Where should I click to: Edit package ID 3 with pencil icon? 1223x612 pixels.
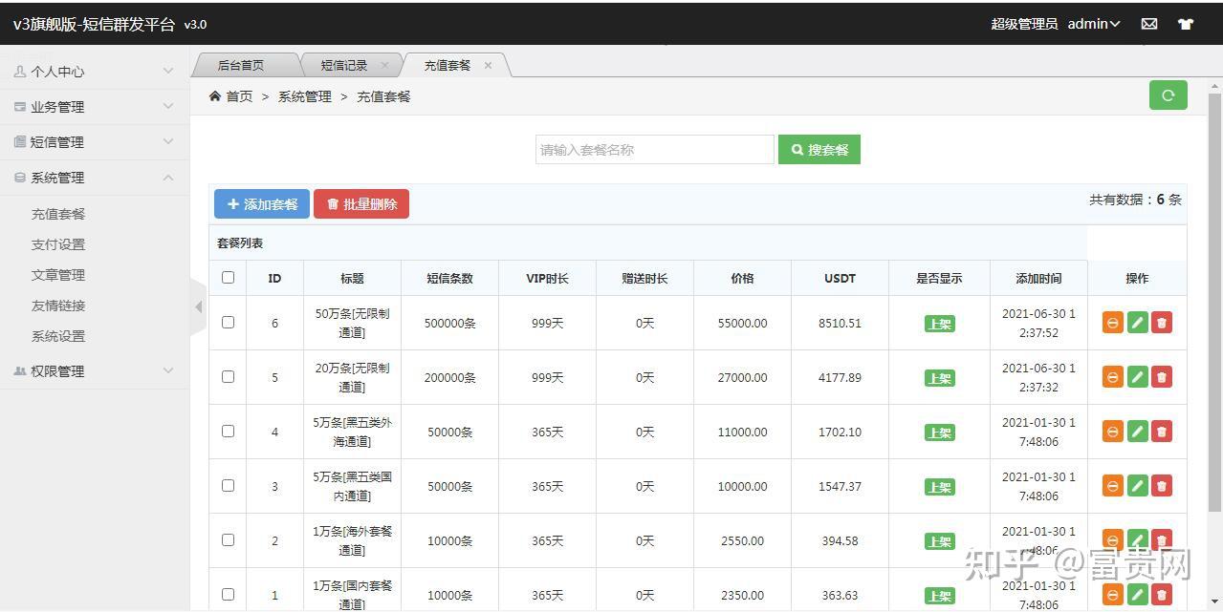[1137, 486]
